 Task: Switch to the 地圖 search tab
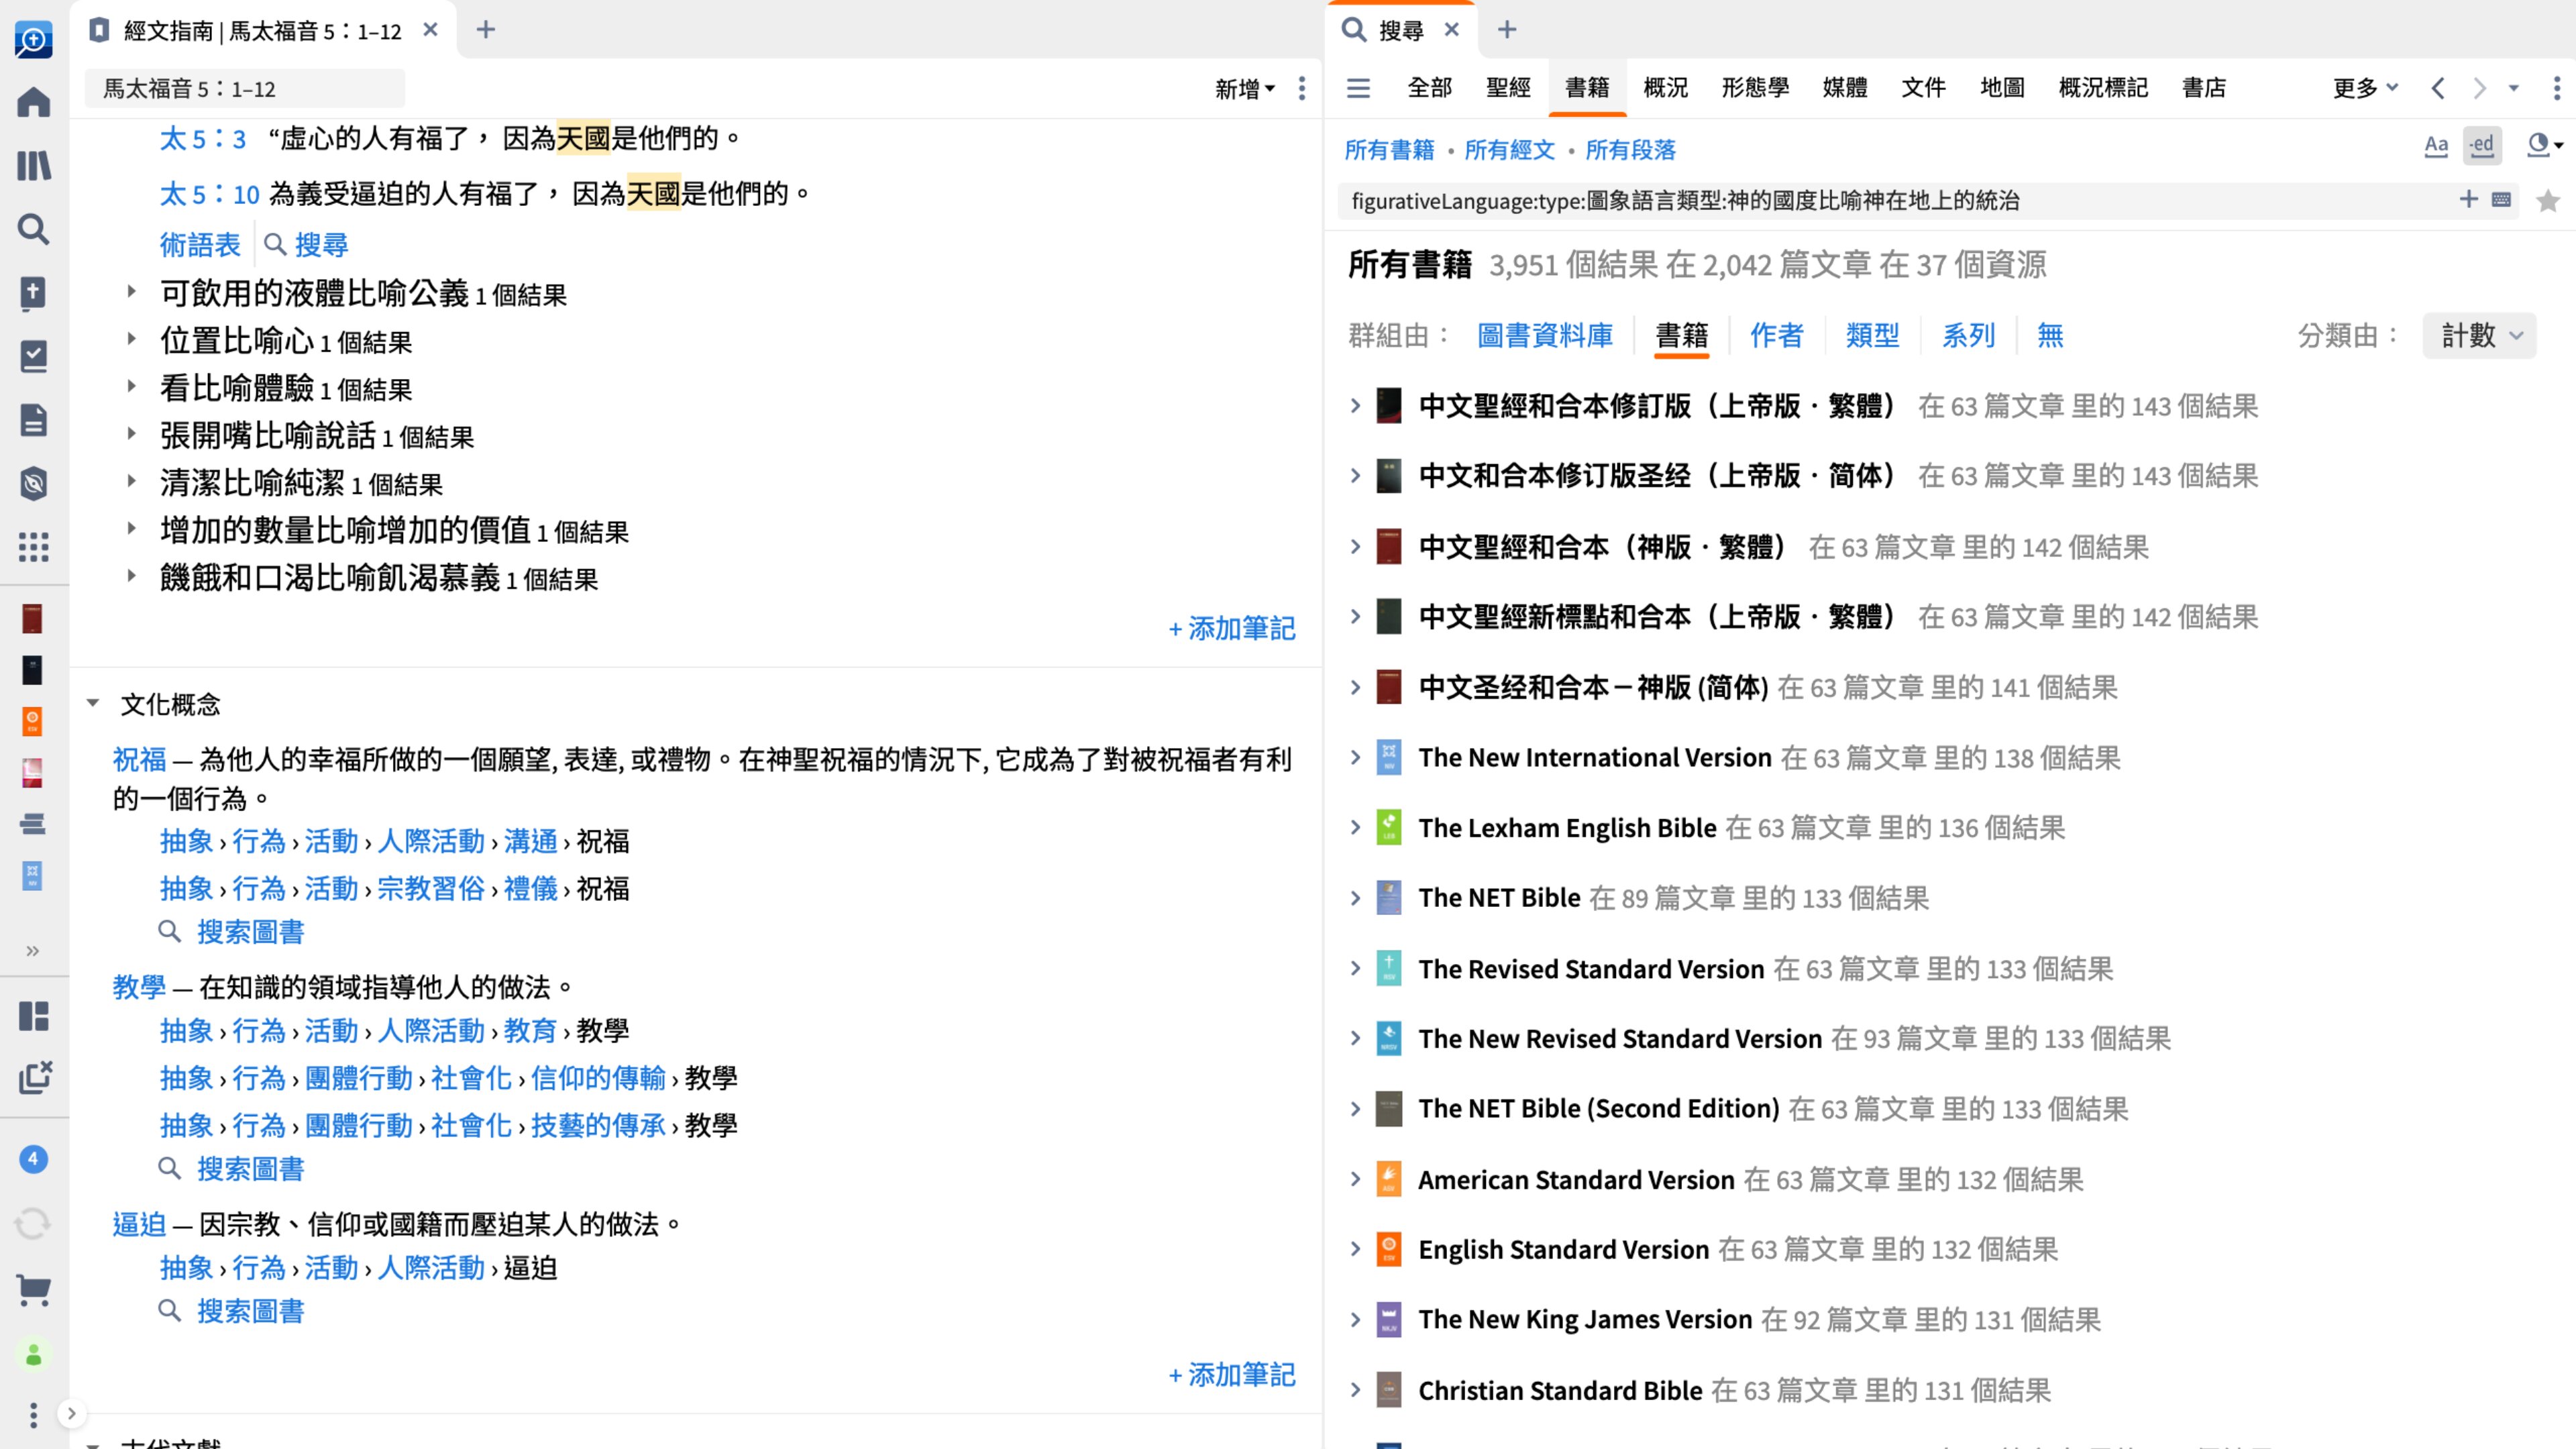[2002, 88]
